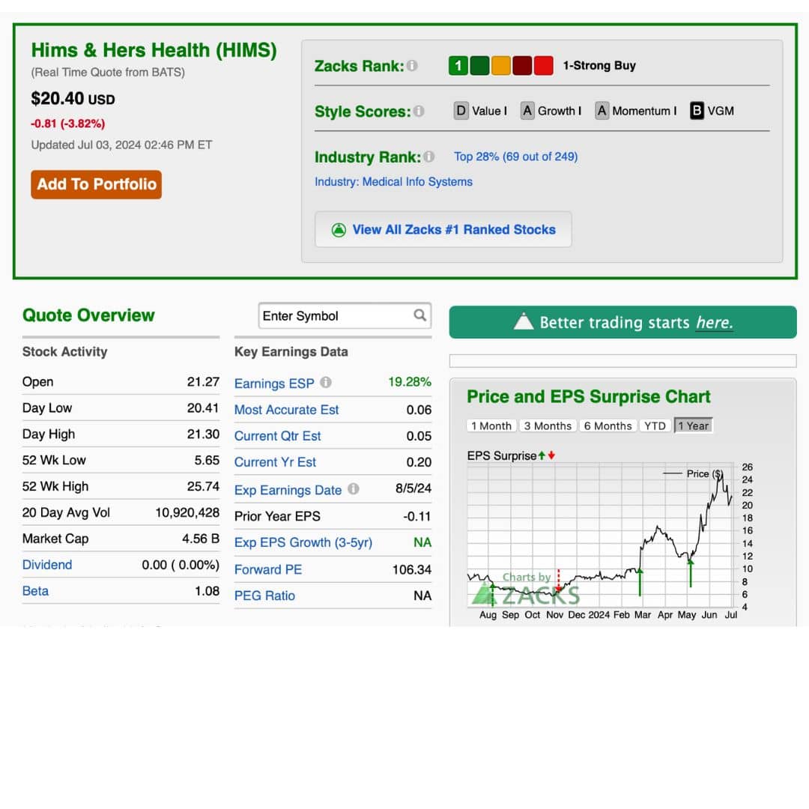Click the Industry Rank info icon
809x809 pixels.
[x=428, y=157]
